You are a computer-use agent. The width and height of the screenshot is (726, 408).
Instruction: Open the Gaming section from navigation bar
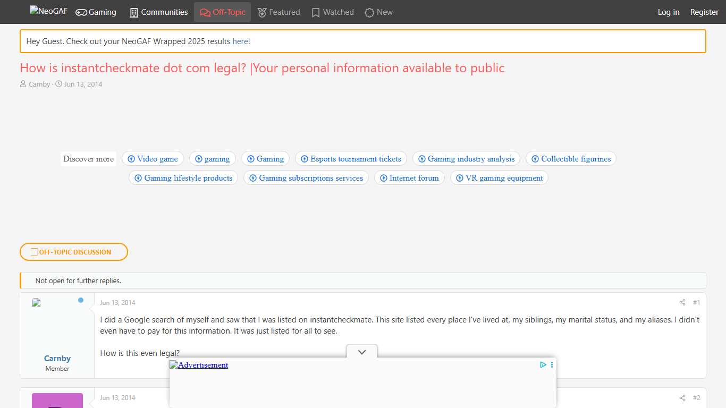click(96, 12)
